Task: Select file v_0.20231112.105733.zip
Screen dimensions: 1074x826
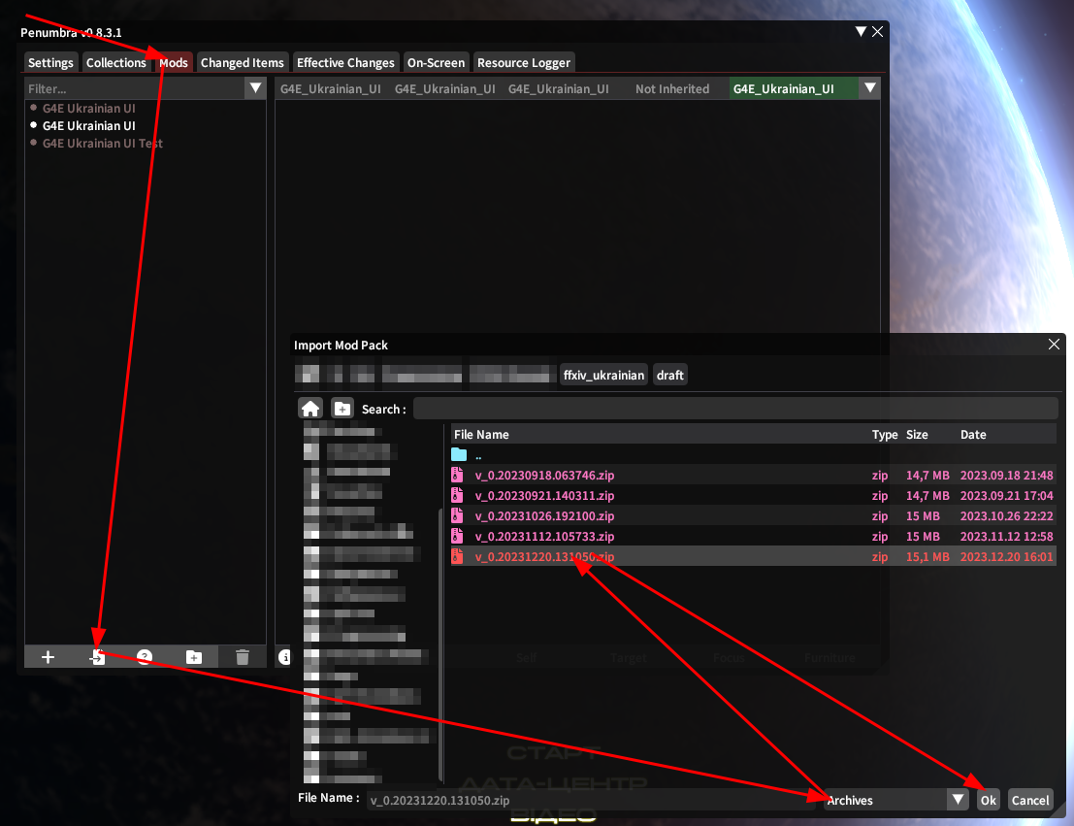Action: point(753,536)
